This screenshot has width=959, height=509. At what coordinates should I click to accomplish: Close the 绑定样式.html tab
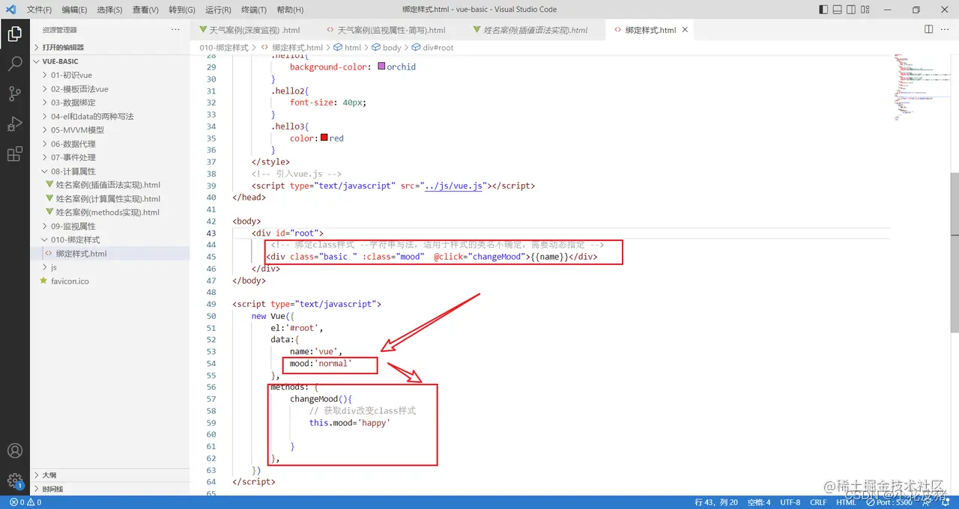684,30
